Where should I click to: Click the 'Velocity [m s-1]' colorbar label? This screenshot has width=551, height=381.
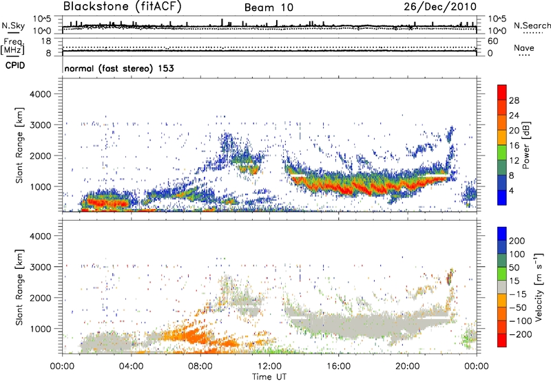(539, 287)
